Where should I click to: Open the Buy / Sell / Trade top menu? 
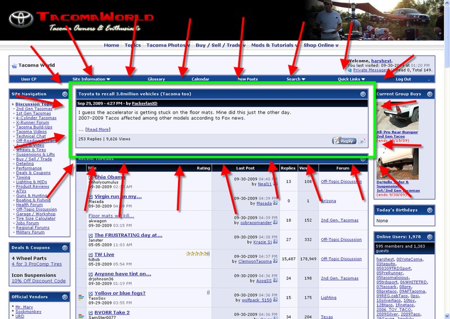[220, 45]
